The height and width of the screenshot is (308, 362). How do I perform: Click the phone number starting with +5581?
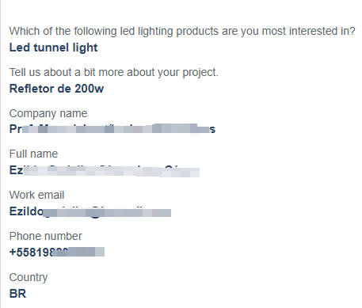tap(57, 252)
